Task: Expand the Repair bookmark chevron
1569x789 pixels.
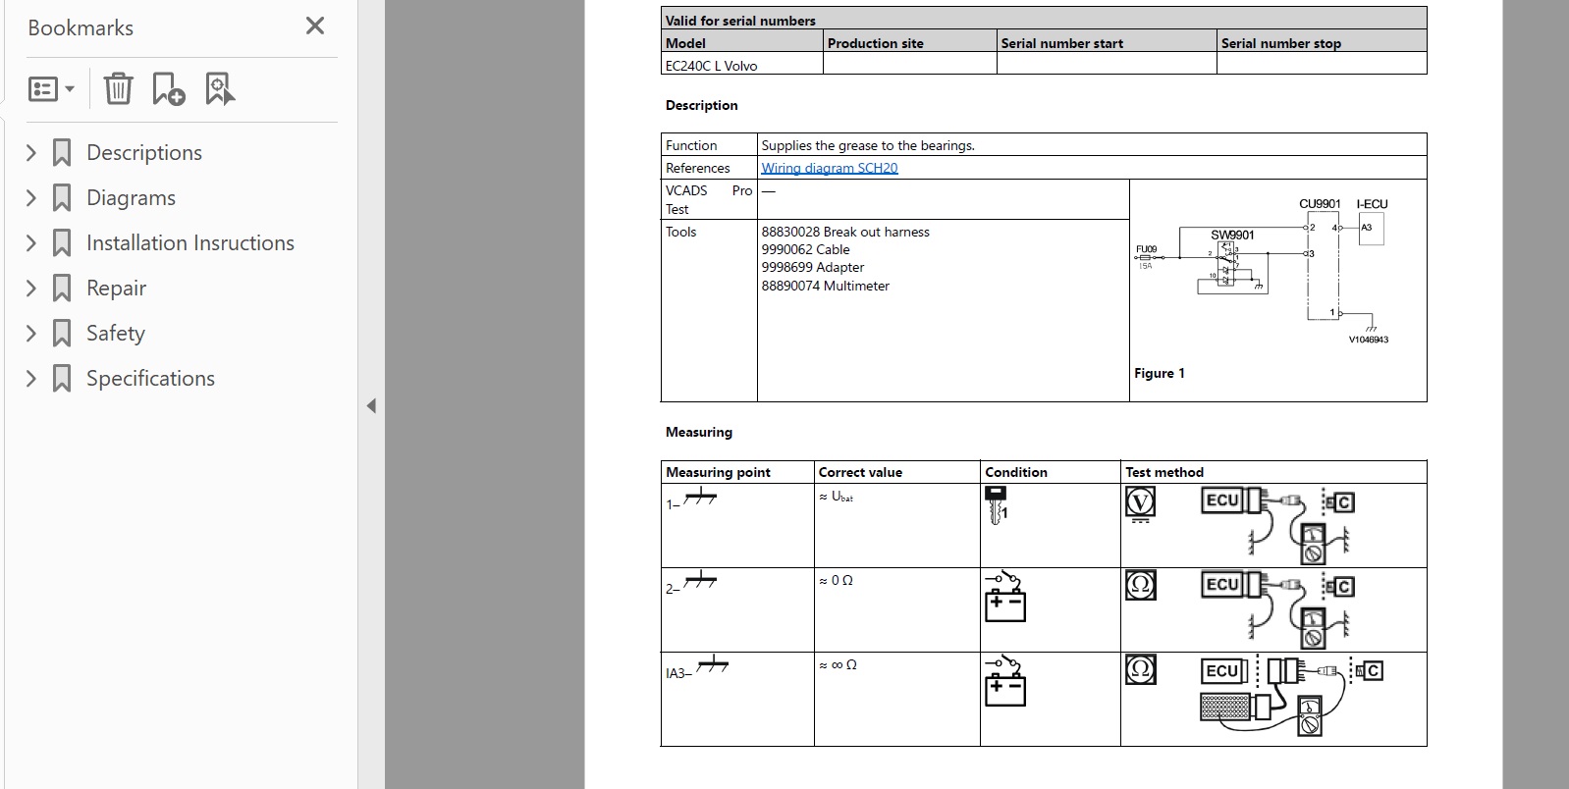Action: [30, 289]
